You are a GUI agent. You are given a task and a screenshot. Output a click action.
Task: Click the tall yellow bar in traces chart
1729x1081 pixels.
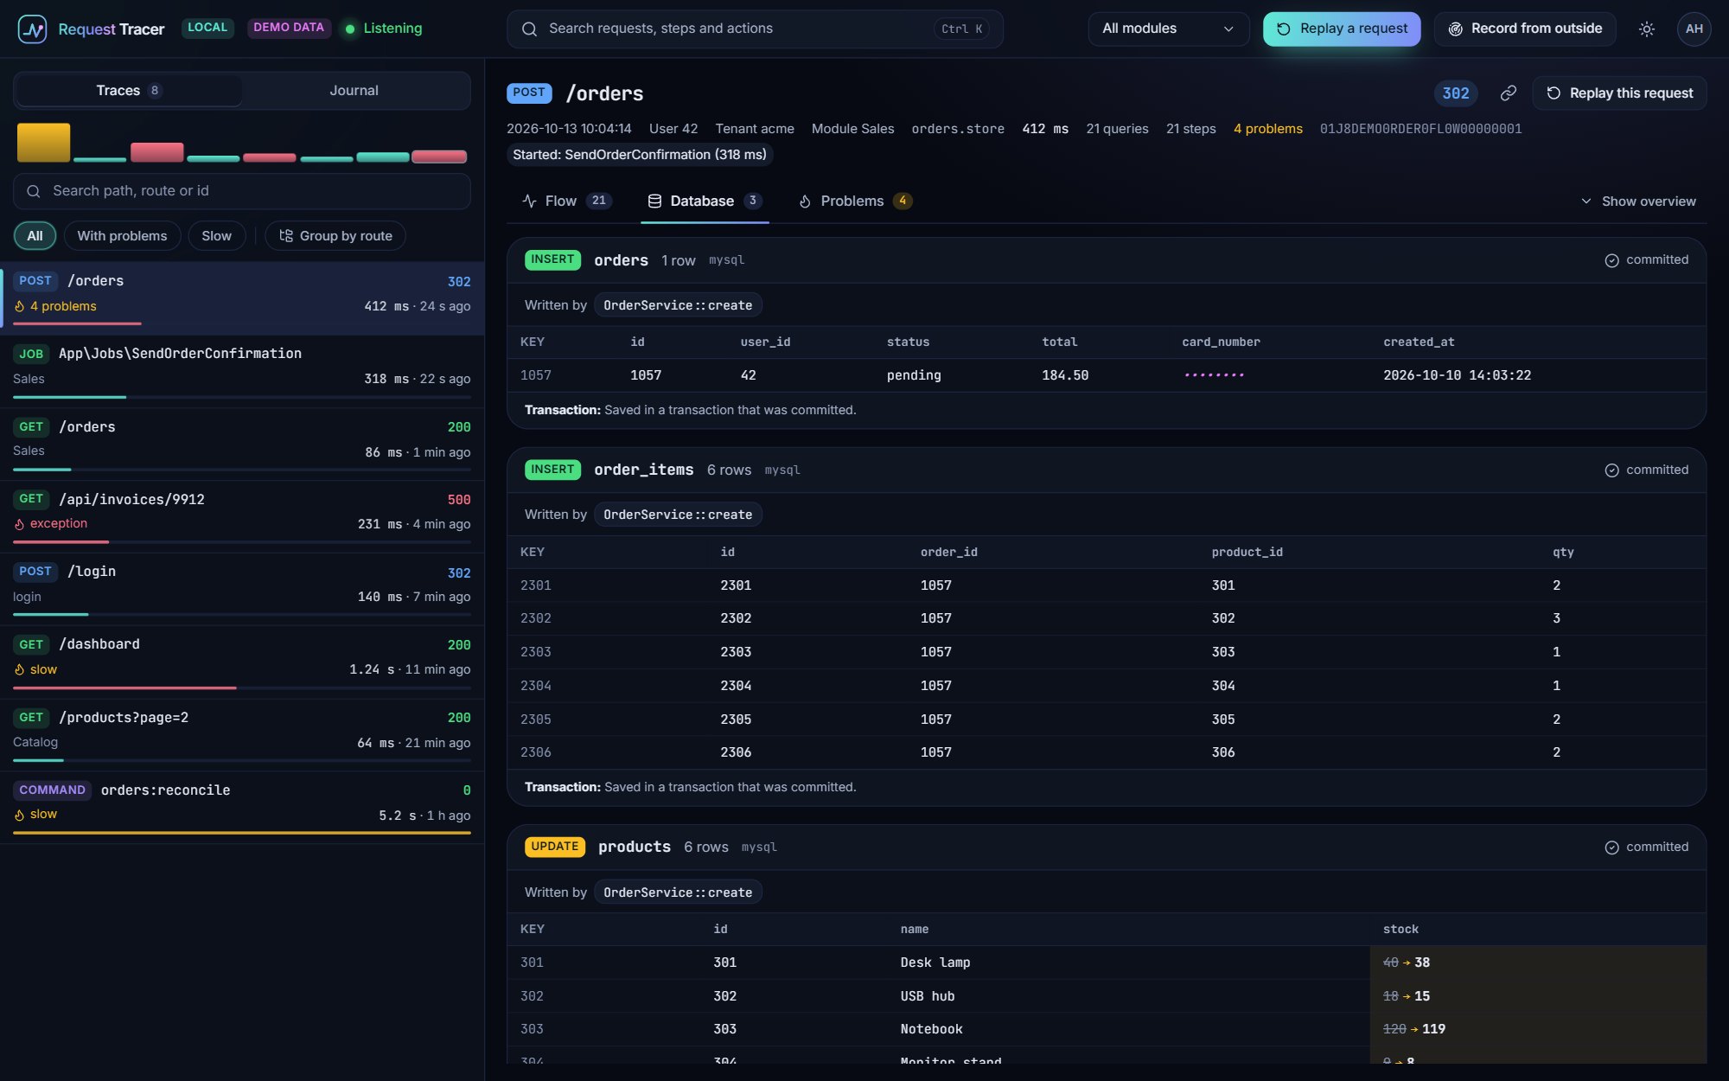[x=43, y=142]
